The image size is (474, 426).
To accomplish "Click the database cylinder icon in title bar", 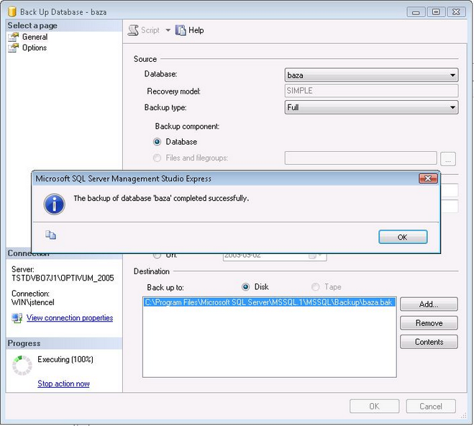I will point(12,12).
